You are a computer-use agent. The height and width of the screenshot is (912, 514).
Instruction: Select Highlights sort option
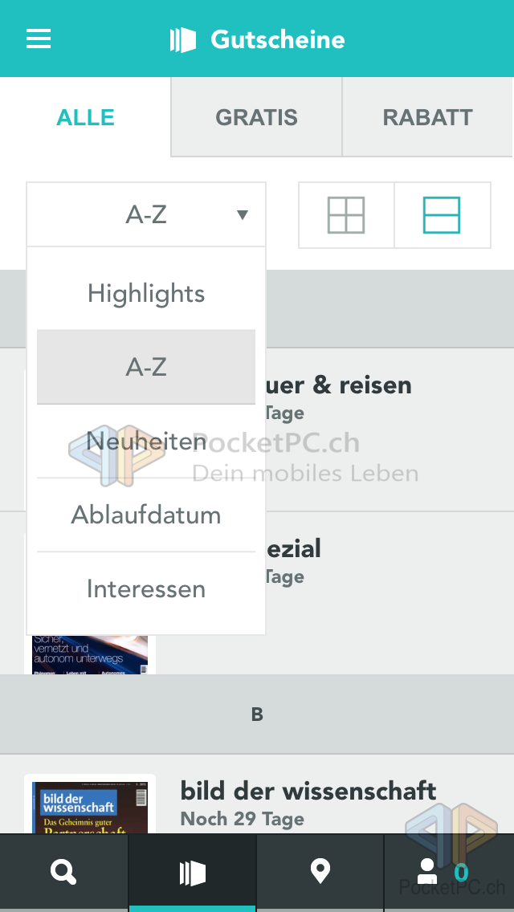[x=146, y=294]
